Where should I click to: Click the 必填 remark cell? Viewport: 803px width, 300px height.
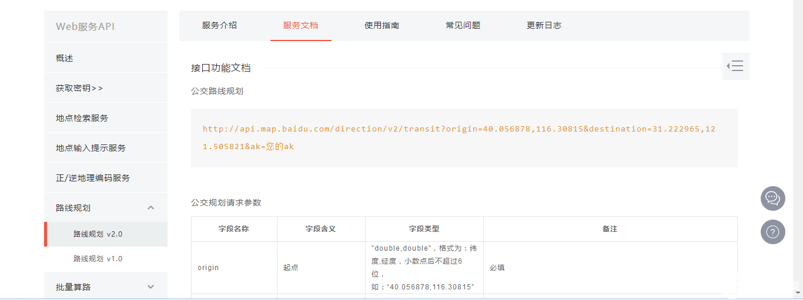[x=610, y=268]
